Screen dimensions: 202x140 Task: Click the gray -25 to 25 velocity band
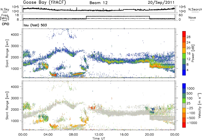point(184,106)
